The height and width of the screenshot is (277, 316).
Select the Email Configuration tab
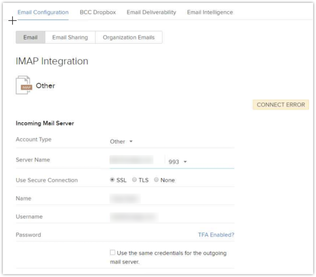tap(43, 12)
